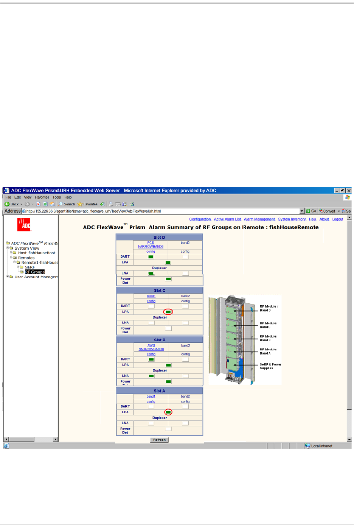Select the RF Groups tree item
Image resolution: width=354 pixels, height=527 pixels.
35,272
